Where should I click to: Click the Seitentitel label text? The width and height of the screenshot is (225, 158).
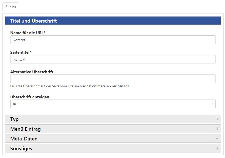click(x=21, y=52)
